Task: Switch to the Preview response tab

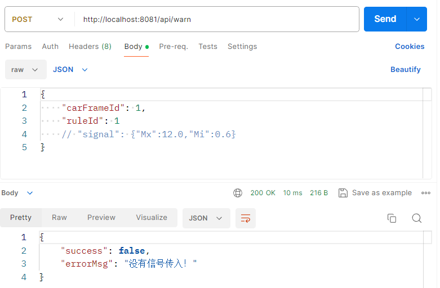Action: (x=101, y=217)
